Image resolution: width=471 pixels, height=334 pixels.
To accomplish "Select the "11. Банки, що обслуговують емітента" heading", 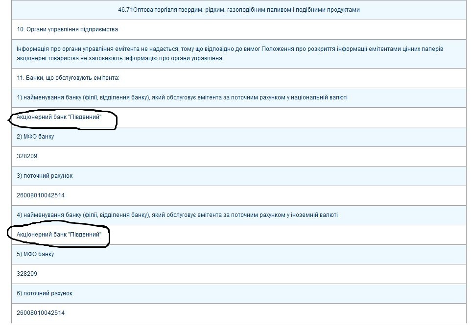I will pyautogui.click(x=68, y=78).
